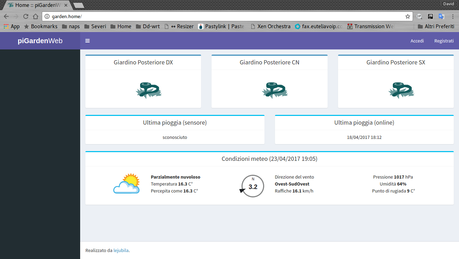
Task: Expand the Altri Preferiti bookmarks folder
Action: [x=436, y=26]
